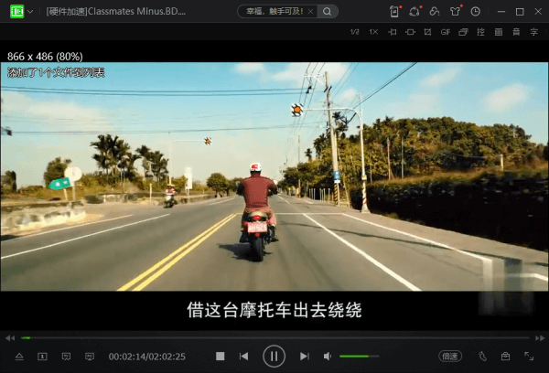Open the 控 control settings
This screenshot has width=549, height=373.
coord(480,32)
